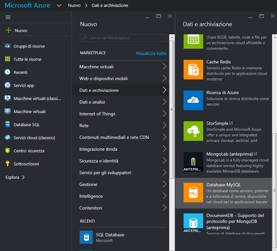The image size is (277, 251).
Task: Click the Cerca nel Marketplace search field
Action: (123, 38)
